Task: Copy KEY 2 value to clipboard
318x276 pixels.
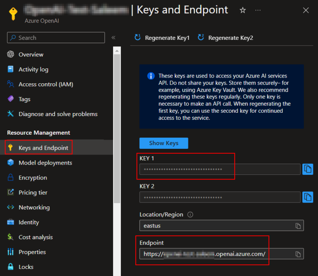Action: (308, 197)
